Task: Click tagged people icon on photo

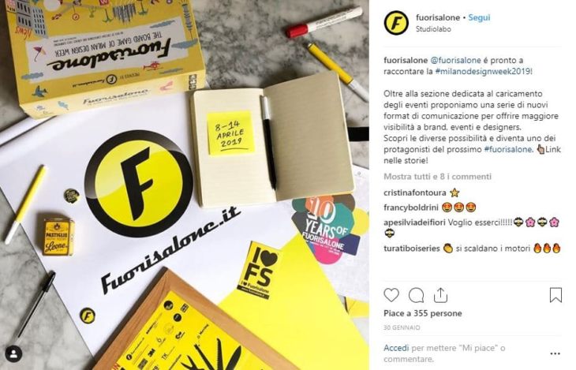Action: click(13, 354)
